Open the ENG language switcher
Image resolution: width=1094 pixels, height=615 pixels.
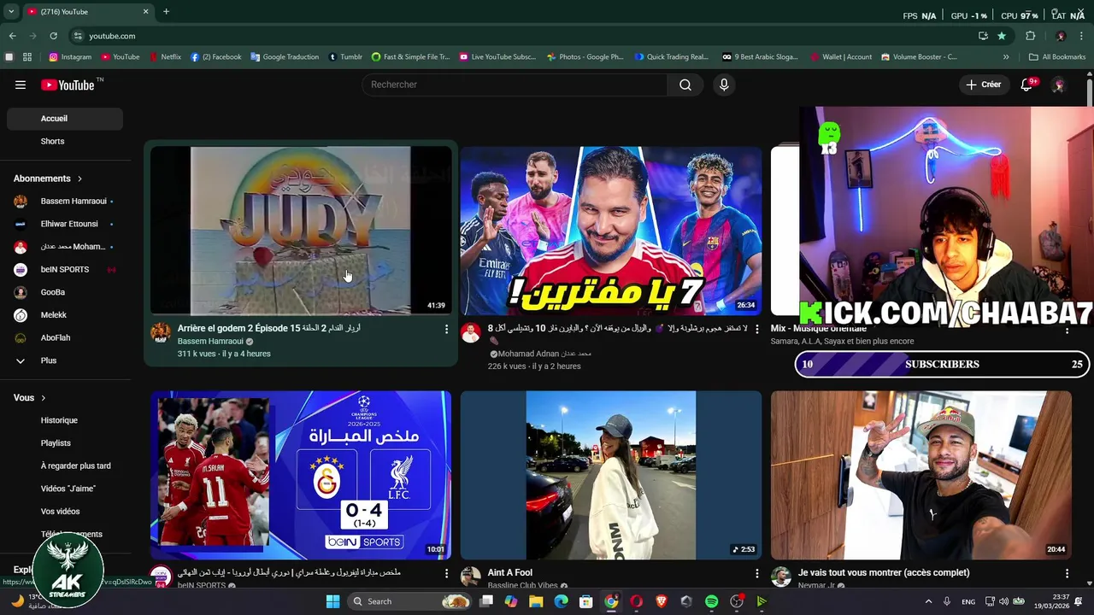tap(968, 601)
